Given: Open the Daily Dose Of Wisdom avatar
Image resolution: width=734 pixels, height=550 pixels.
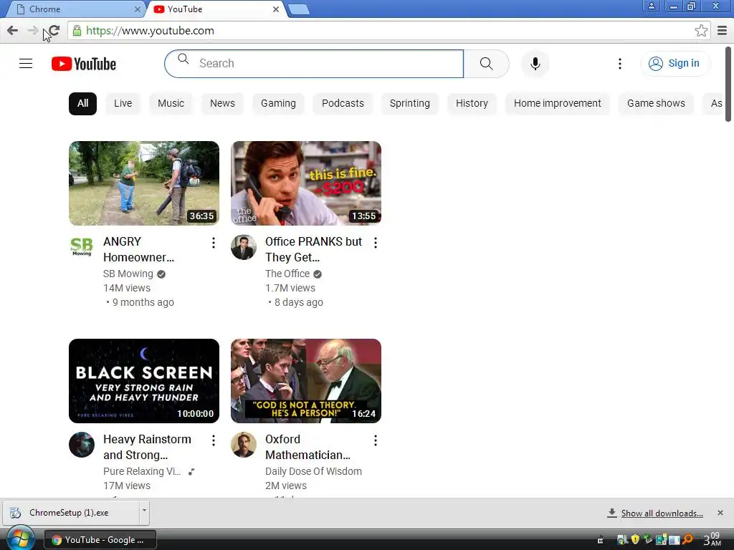Looking at the screenshot, I should coord(244,445).
